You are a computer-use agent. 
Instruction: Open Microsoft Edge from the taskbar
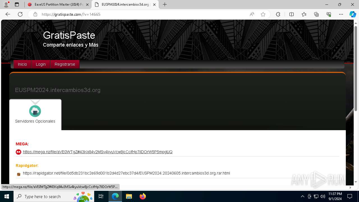[x=115, y=196]
